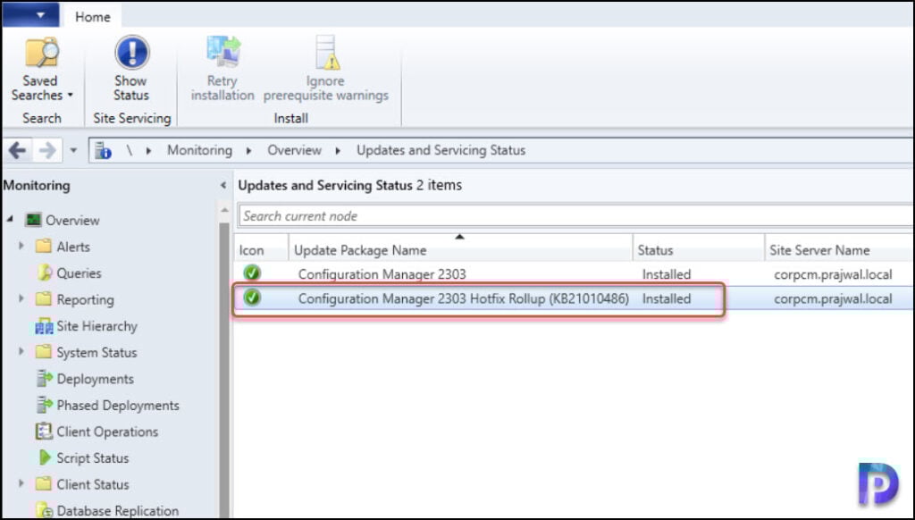
Task: Select the Client Status folder icon
Action: (x=43, y=484)
